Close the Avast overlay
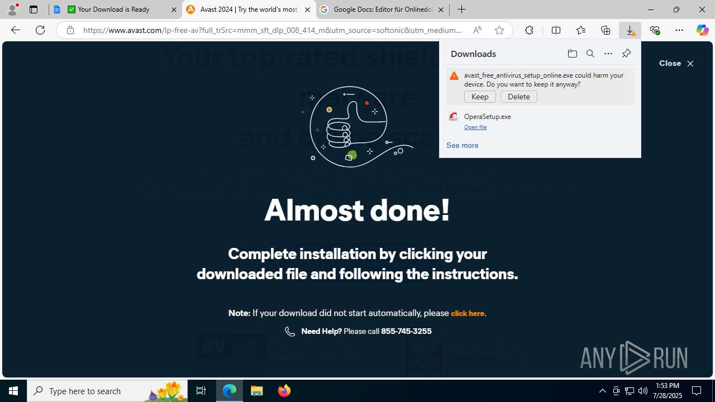Viewport: 715px width, 402px height. pos(676,64)
